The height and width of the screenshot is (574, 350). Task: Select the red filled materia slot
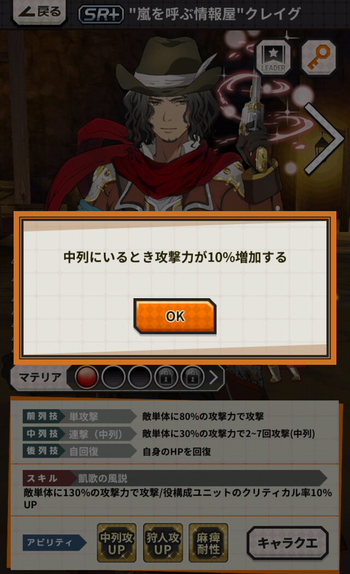pyautogui.click(x=86, y=377)
